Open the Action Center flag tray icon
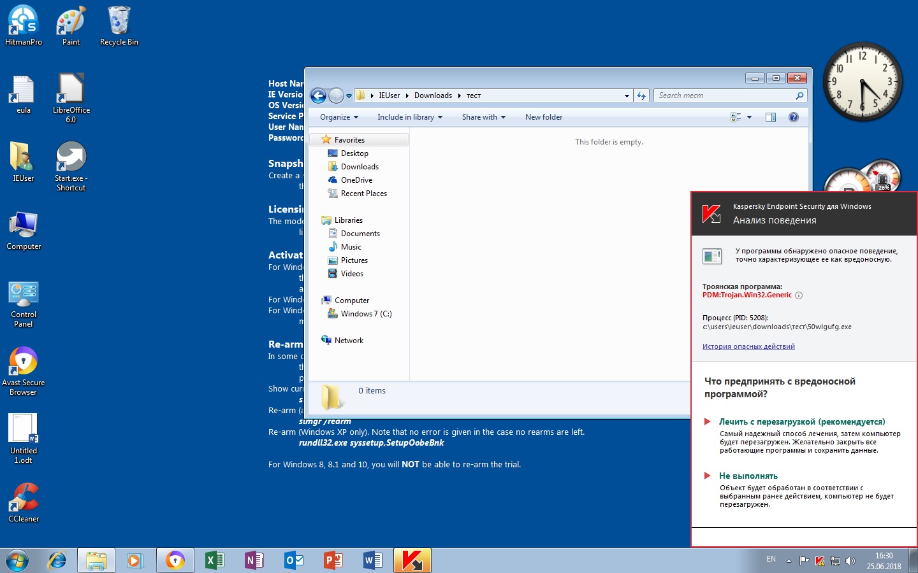This screenshot has height=573, width=918. 805,561
